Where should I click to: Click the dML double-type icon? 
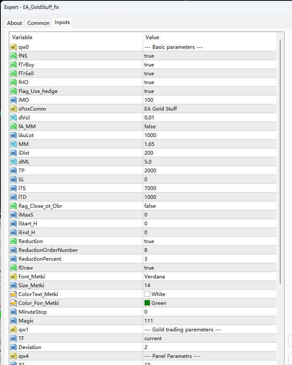(x=13, y=162)
